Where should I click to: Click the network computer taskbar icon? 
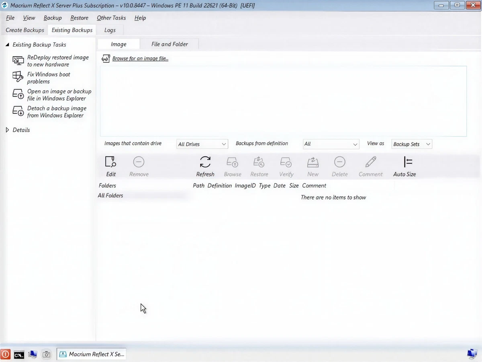click(33, 354)
